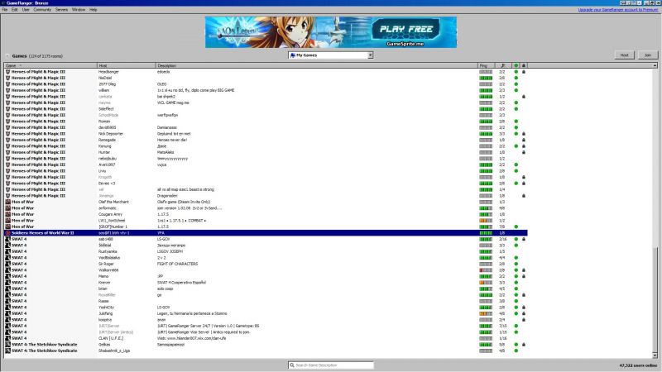Select the highlighted Soldiers: Heroes of World War II row
Screen dimensions: 662x372
pyautogui.click(x=266, y=233)
